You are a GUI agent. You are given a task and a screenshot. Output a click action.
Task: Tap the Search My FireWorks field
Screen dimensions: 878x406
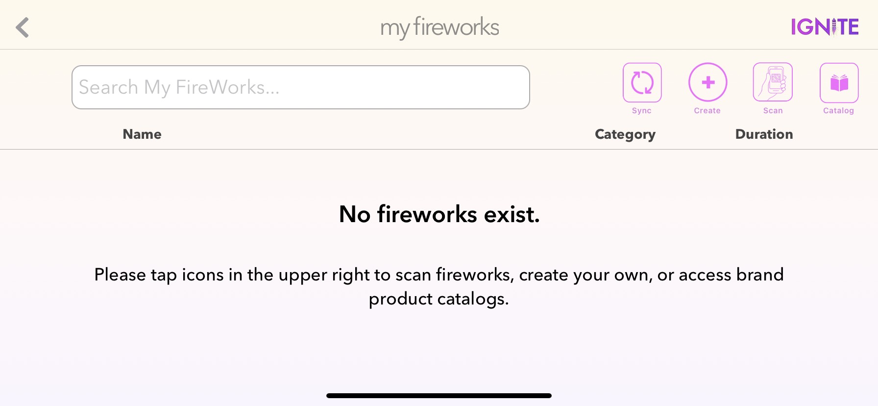pos(300,87)
